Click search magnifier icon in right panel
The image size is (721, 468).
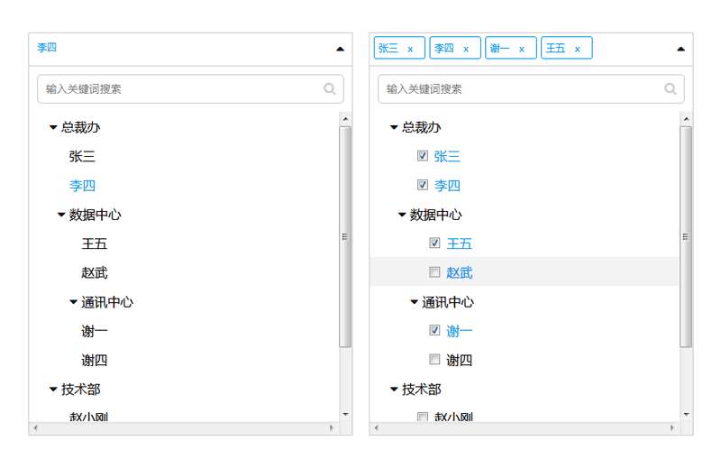671,88
